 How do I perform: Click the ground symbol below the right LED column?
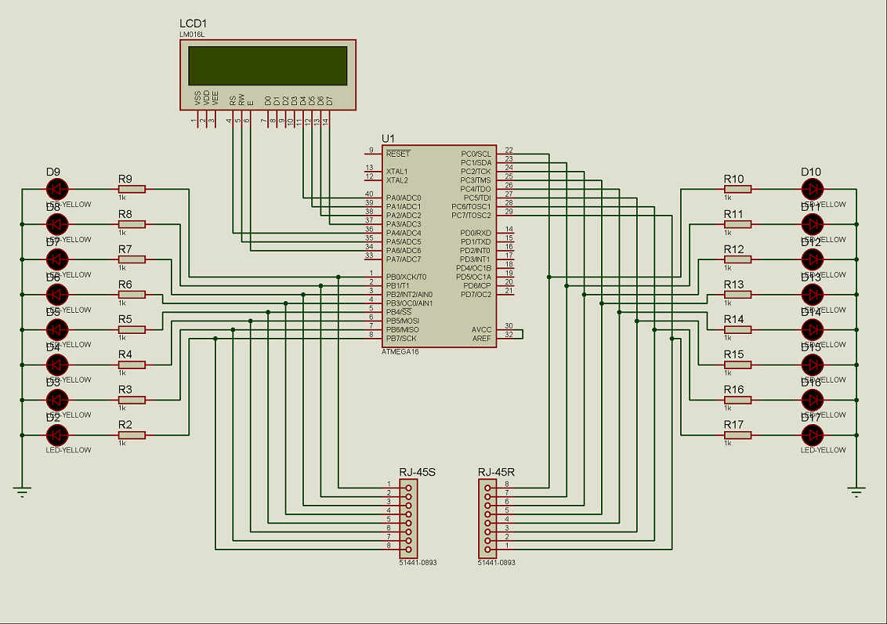click(x=856, y=491)
